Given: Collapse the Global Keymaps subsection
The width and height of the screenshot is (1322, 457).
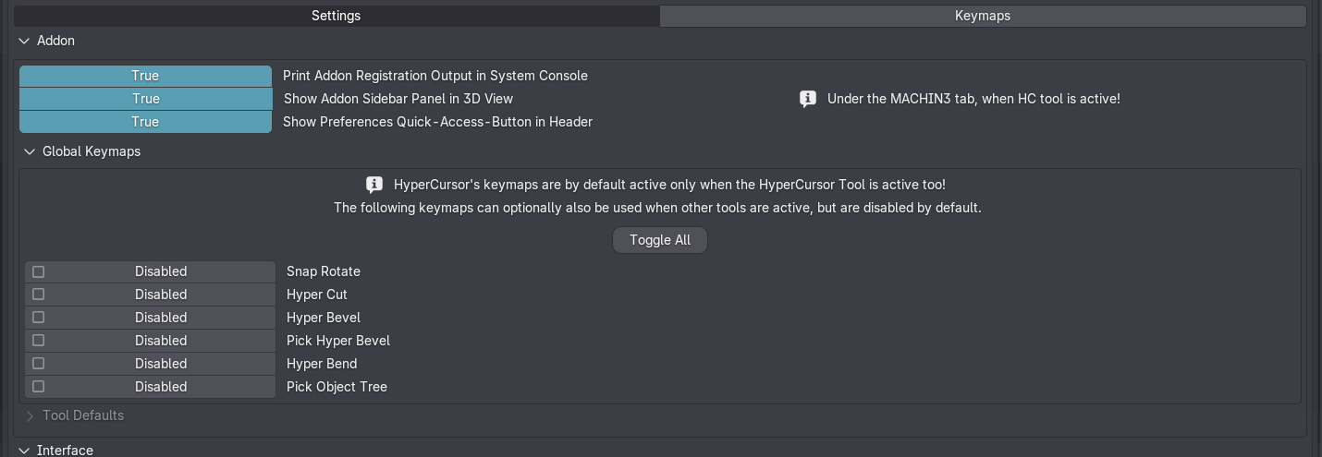Looking at the screenshot, I should click(30, 151).
